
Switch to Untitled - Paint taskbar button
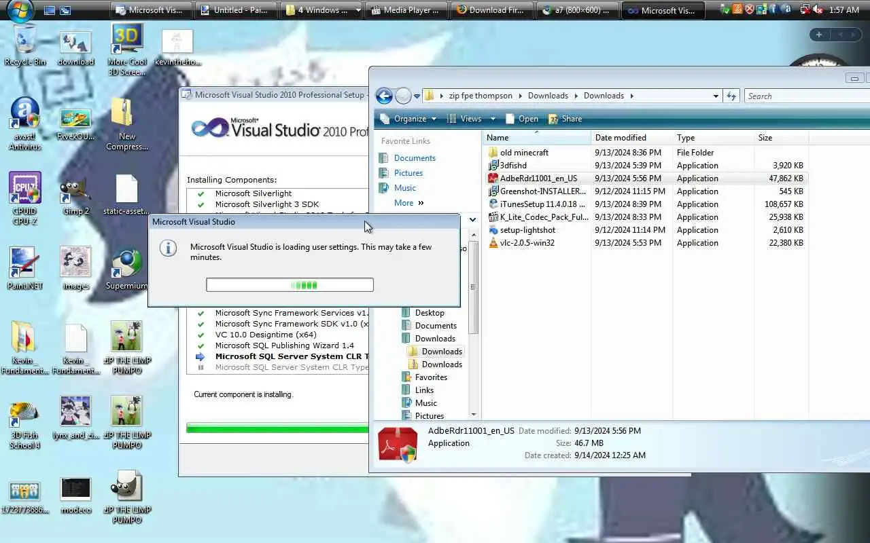(x=237, y=10)
